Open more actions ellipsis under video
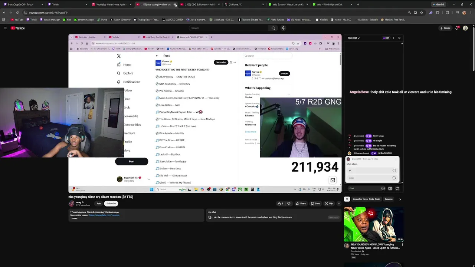This screenshot has height=267, width=475. [339, 204]
